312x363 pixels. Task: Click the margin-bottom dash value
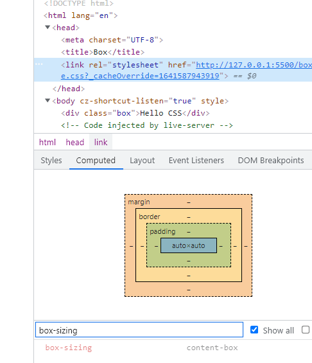[189, 290]
